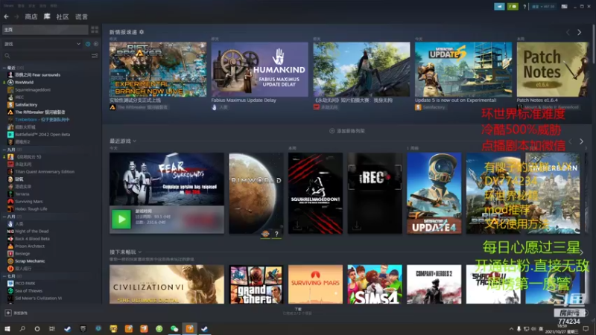Click question mark badge under RimWorld cover
The width and height of the screenshot is (596, 335).
(276, 234)
